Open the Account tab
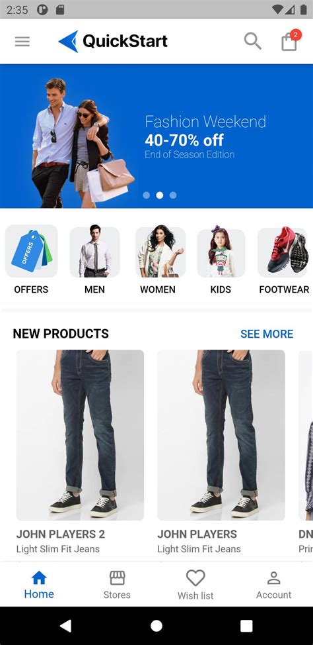Viewport: 313px width, 645px height. 273,585
